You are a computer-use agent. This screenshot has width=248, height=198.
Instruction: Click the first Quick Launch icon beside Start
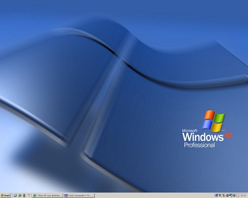pos(15,195)
